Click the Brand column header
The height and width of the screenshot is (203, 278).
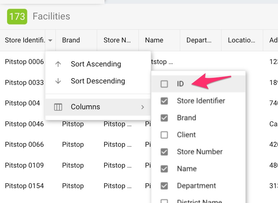click(x=71, y=40)
